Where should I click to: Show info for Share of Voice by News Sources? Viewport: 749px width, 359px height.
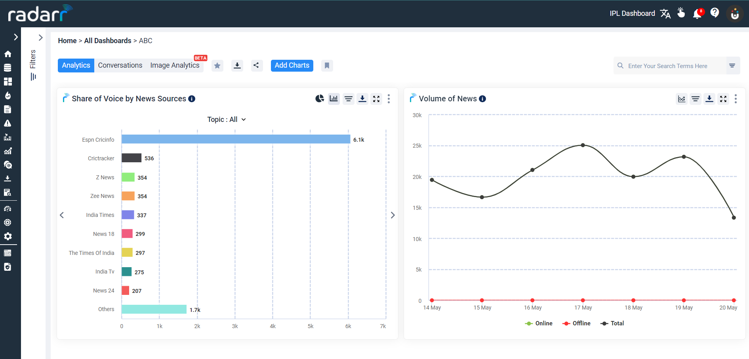point(192,99)
